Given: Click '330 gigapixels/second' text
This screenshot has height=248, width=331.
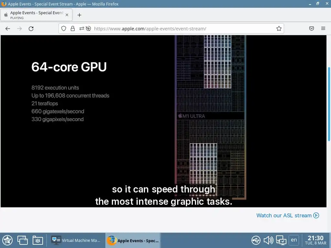Looking at the screenshot, I should tap(58, 119).
